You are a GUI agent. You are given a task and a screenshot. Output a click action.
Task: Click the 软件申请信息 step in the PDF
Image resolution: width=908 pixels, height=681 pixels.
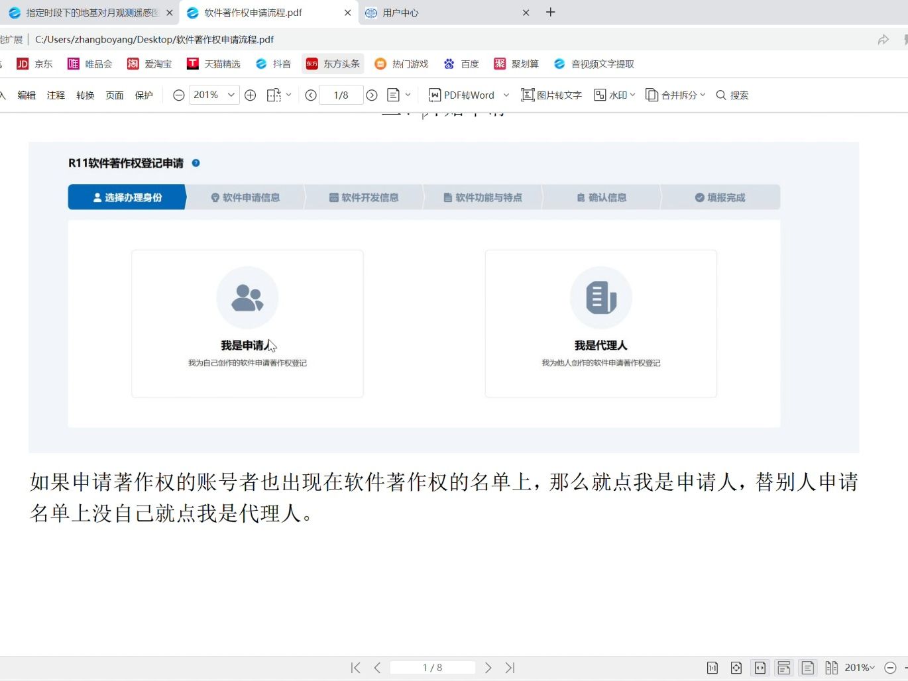coord(245,197)
